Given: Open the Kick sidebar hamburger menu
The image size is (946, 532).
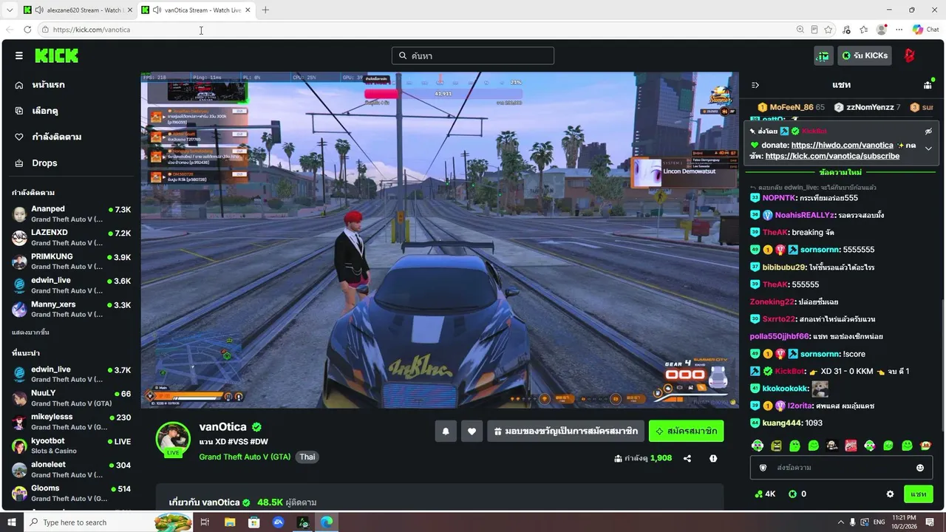Looking at the screenshot, I should [19, 55].
